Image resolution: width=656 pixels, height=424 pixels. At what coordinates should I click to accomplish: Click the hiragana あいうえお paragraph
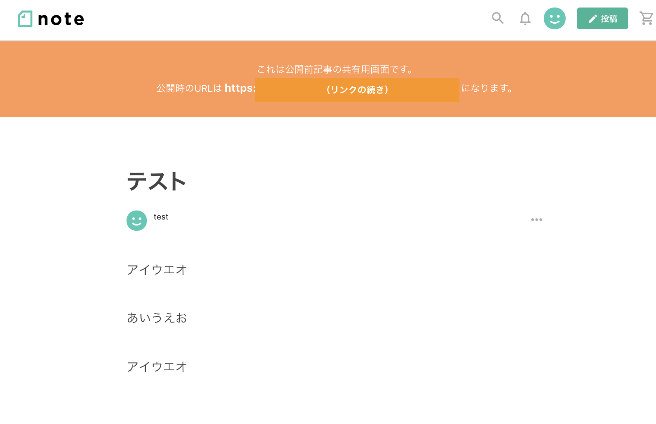click(x=157, y=318)
